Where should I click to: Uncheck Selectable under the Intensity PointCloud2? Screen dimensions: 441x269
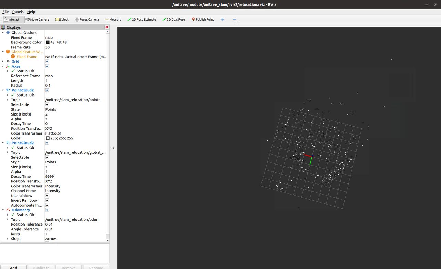(x=47, y=157)
